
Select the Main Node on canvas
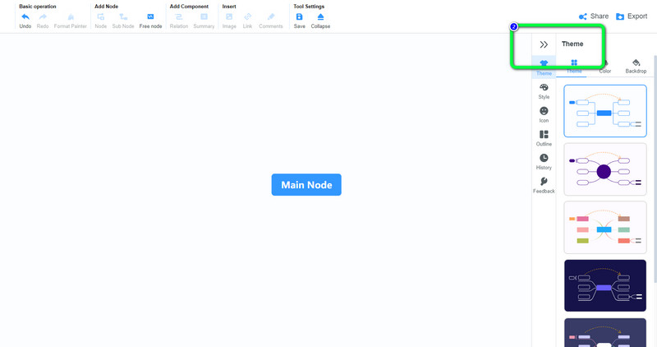306,185
